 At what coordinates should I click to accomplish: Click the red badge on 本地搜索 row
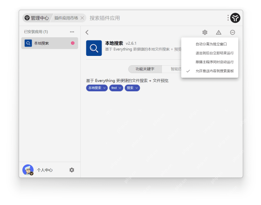click(x=73, y=43)
